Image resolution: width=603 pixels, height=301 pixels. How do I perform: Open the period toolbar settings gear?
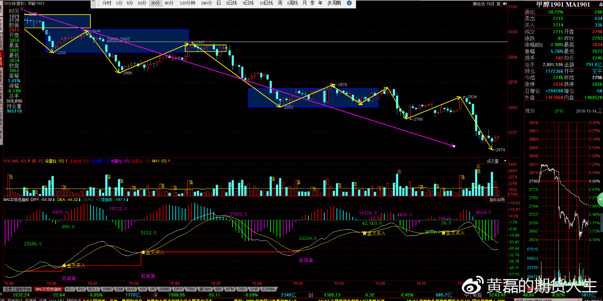pos(349,3)
